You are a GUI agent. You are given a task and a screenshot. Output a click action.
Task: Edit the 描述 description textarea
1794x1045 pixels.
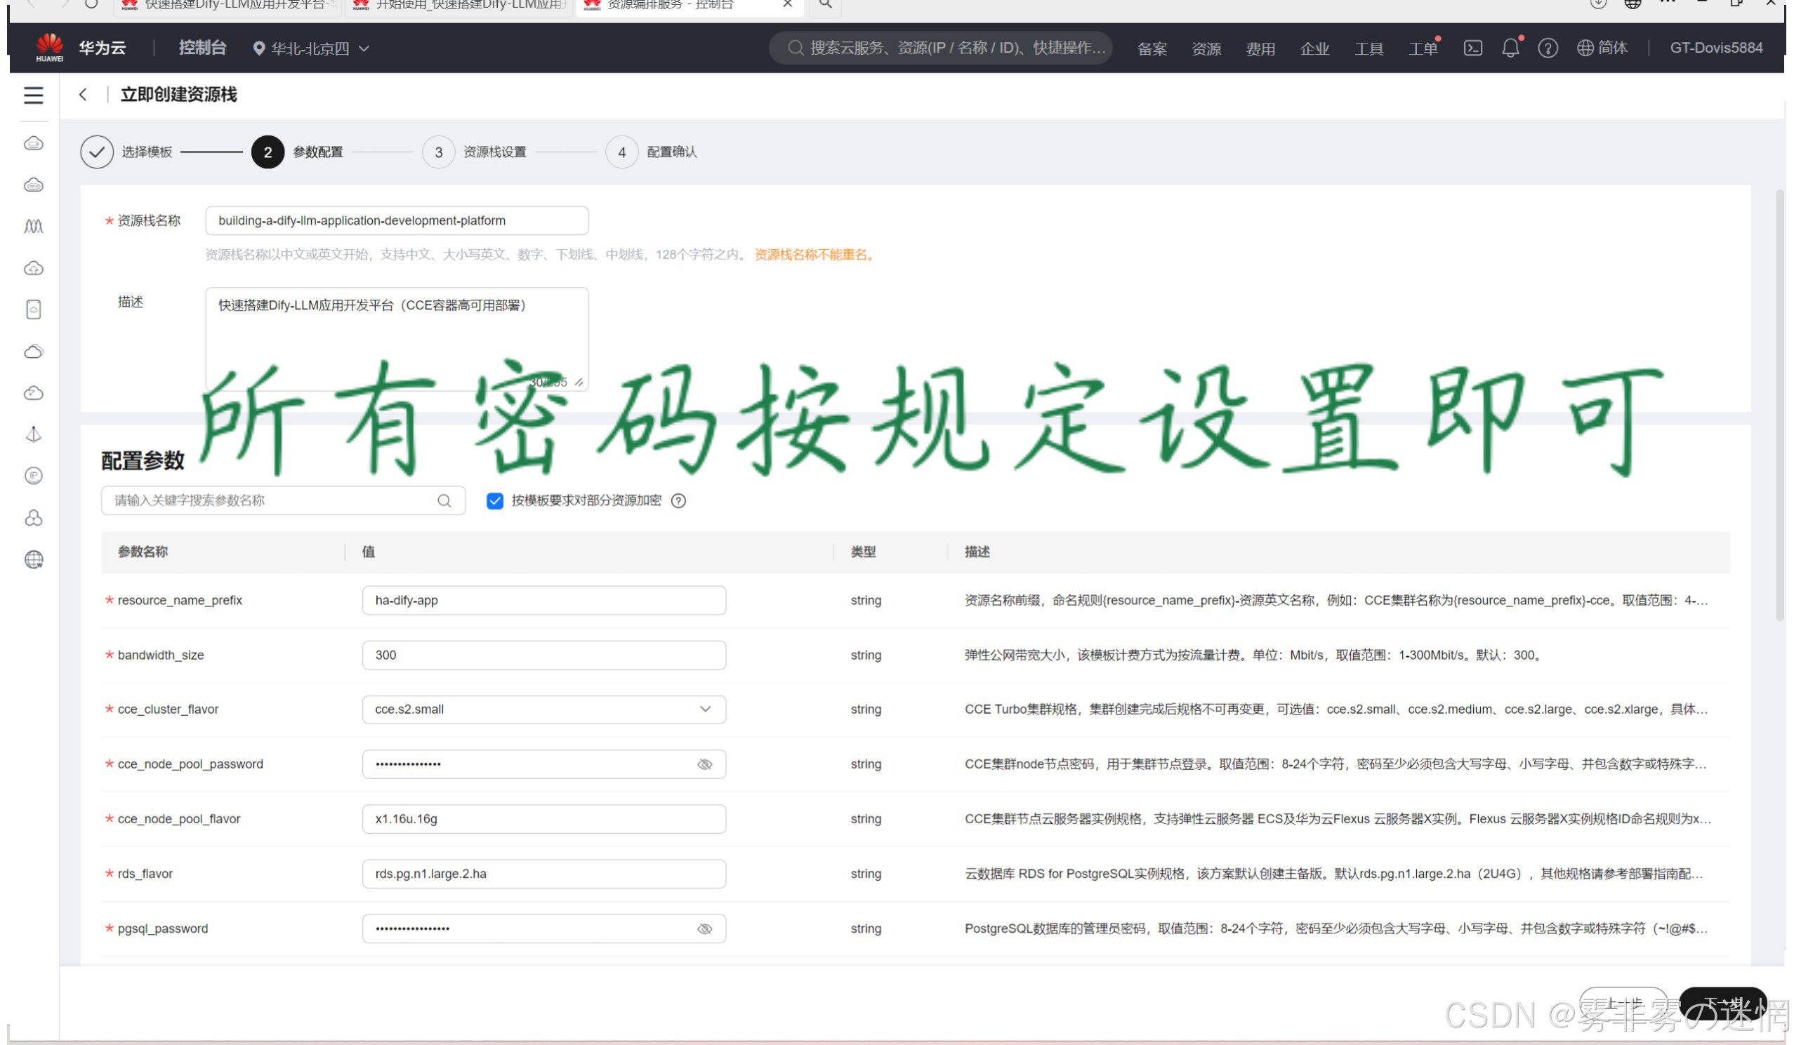coord(397,338)
